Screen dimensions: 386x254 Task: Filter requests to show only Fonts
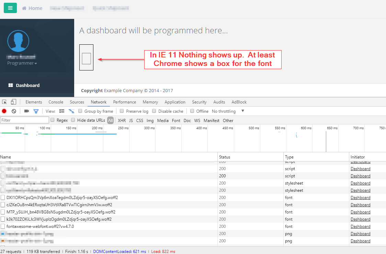(x=176, y=120)
